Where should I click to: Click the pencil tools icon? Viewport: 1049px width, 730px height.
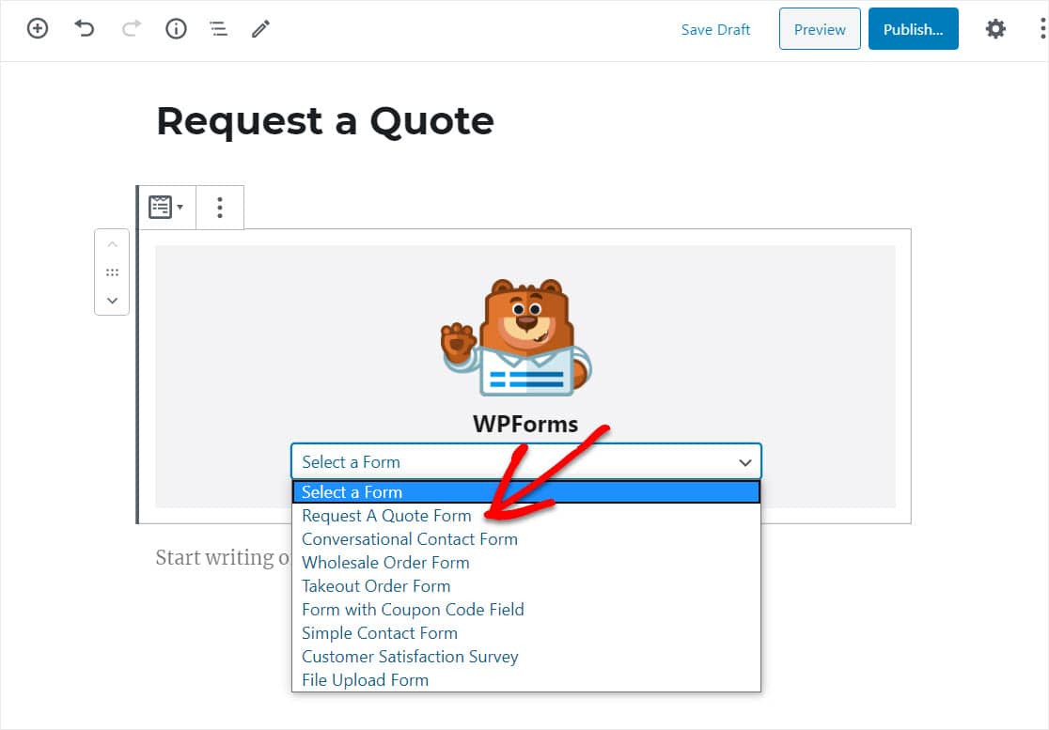click(261, 29)
